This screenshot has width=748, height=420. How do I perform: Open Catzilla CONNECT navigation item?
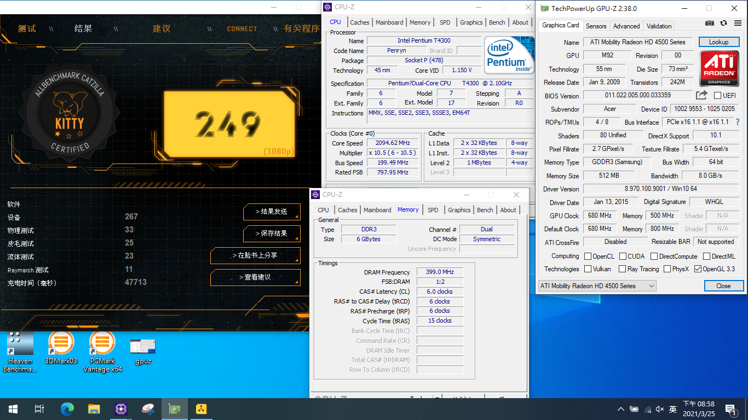click(x=241, y=29)
